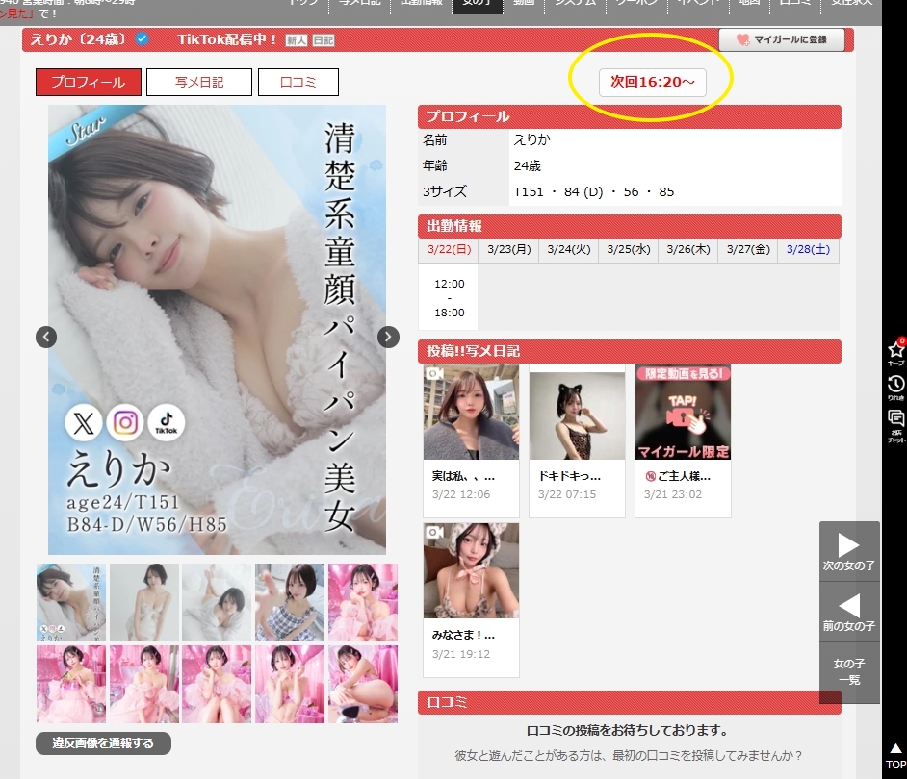Open the TikTok profile icon
This screenshot has width=907, height=779.
[167, 423]
